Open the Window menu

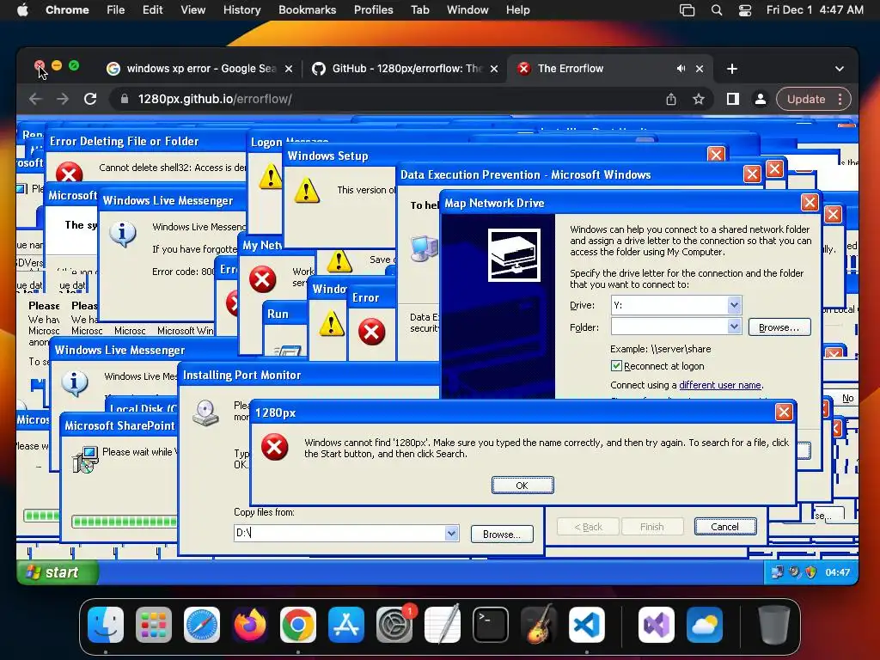pyautogui.click(x=467, y=10)
